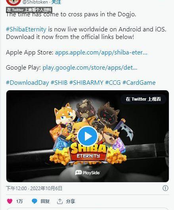Open the #SHIB hashtag
This screenshot has height=210, width=174.
click(x=59, y=82)
